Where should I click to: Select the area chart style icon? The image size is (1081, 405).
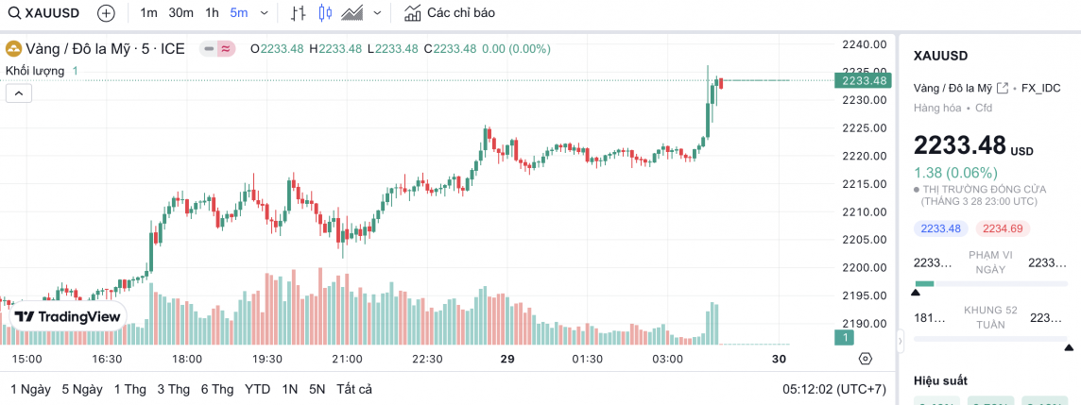(353, 13)
